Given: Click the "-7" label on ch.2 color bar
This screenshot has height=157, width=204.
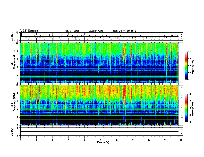Looking at the screenshot, I should tap(190, 122).
